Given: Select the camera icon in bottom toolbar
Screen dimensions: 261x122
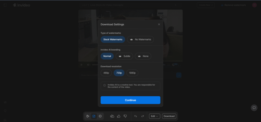Looking at the screenshot, I should click(x=88, y=116).
